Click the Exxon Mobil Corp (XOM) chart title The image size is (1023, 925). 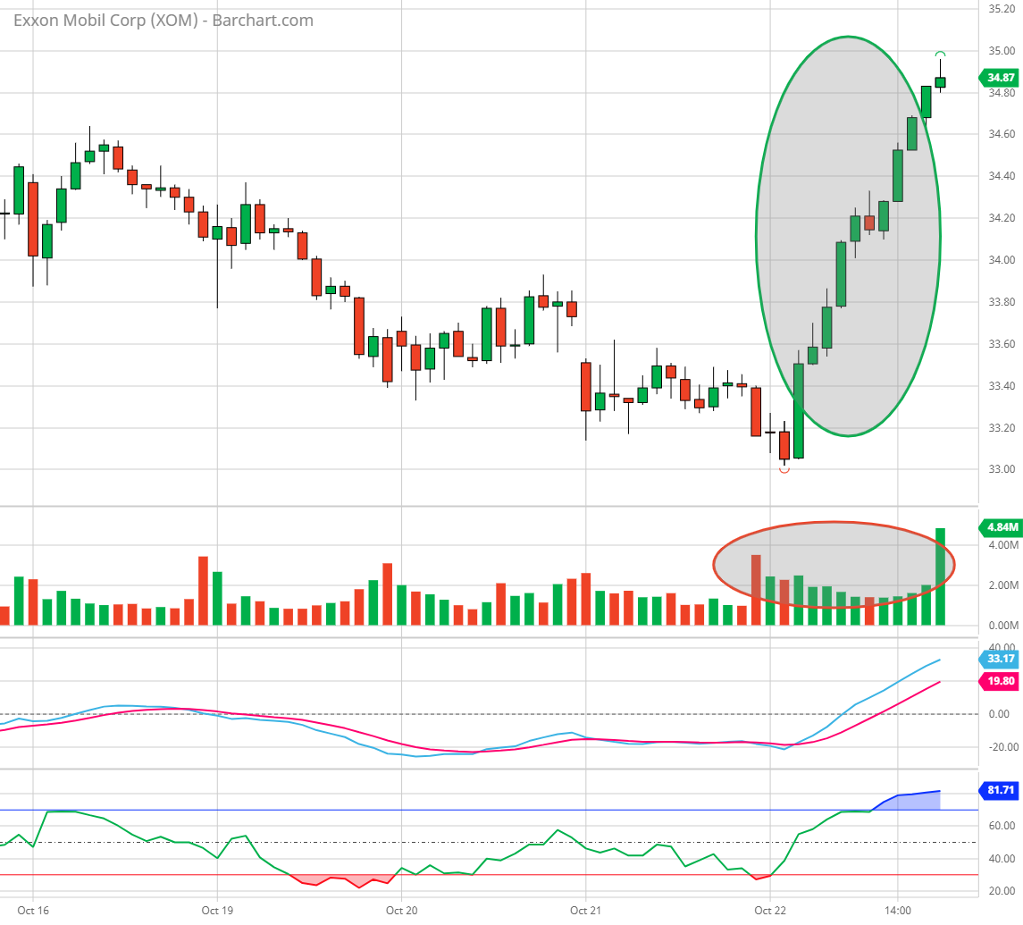[164, 21]
